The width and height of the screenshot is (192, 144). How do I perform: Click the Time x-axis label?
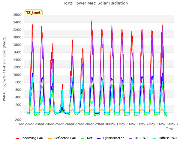click(x=170, y=129)
